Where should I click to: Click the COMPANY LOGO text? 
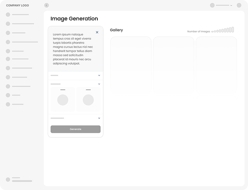[17, 5]
